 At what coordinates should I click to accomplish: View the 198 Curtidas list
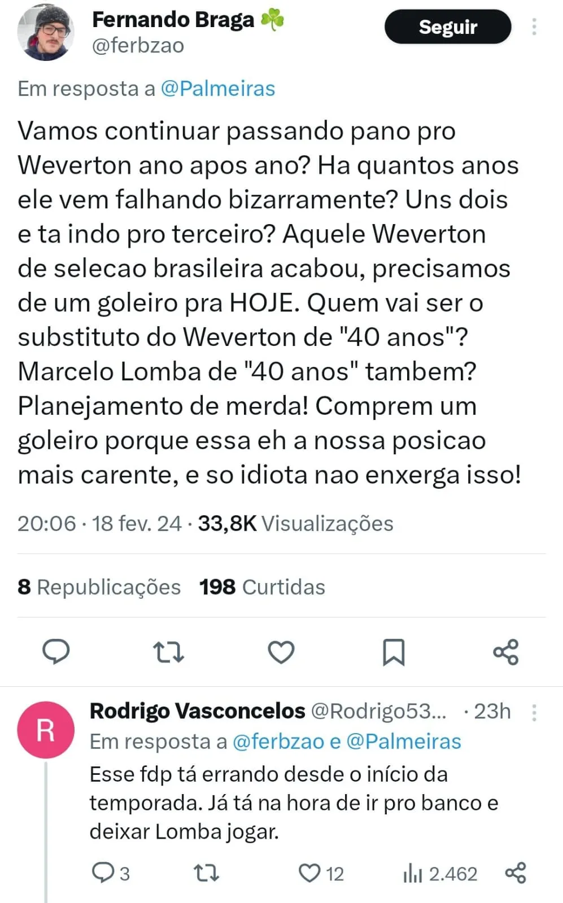(x=262, y=587)
